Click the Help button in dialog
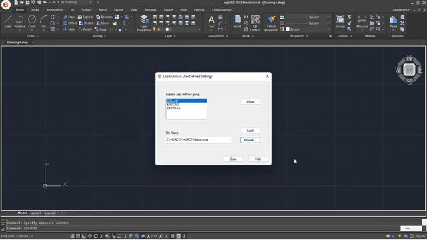 [258, 159]
